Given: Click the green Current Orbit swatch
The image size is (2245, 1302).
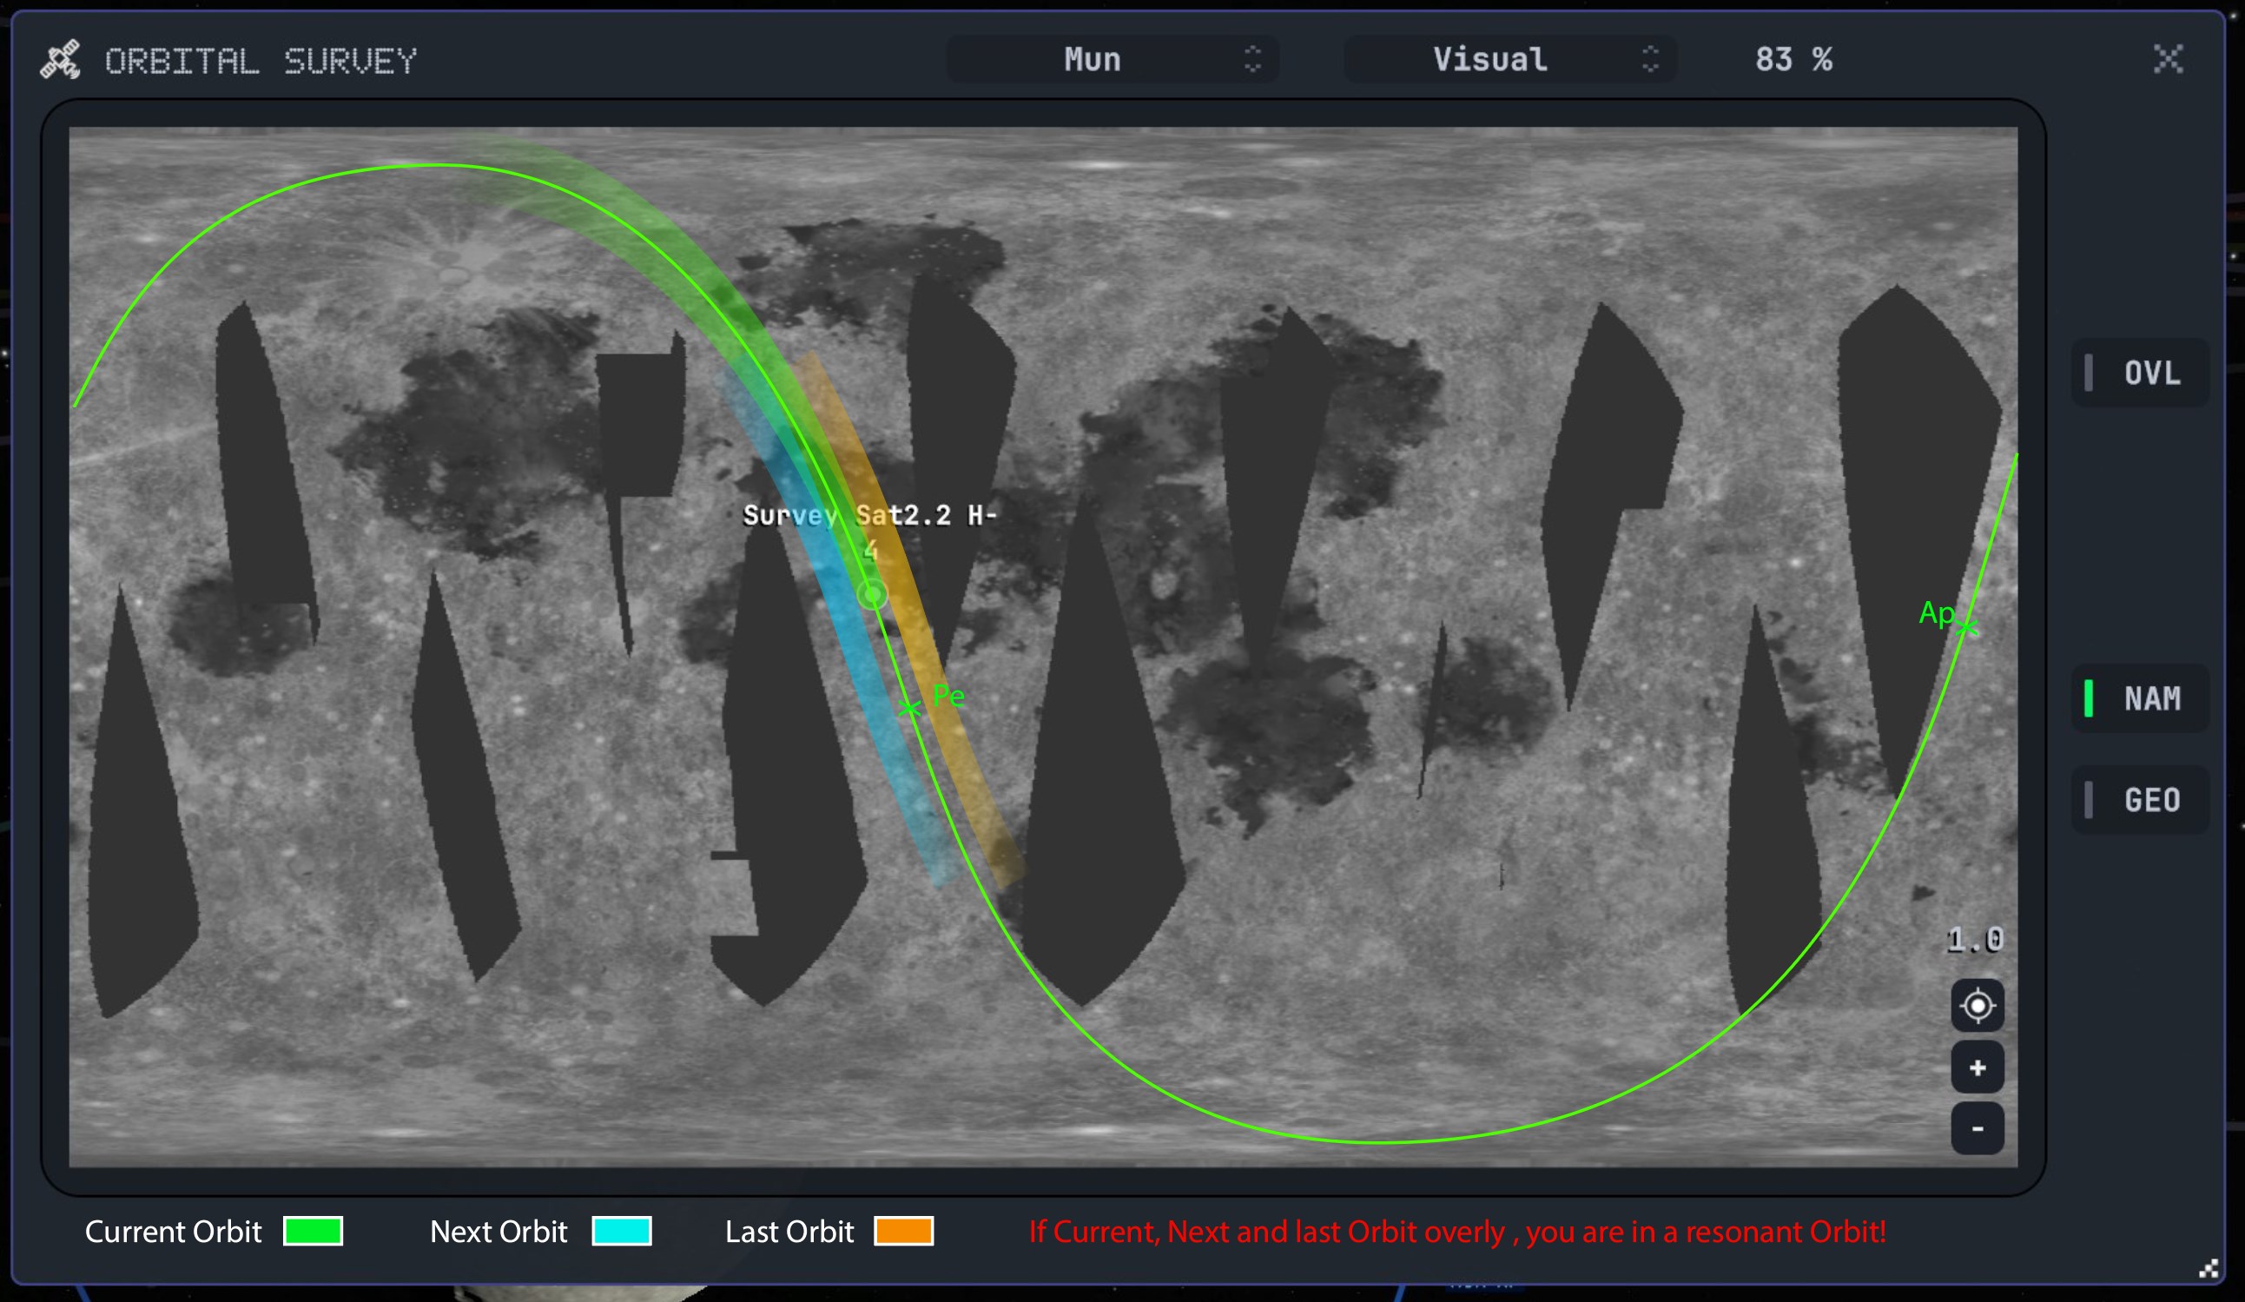Looking at the screenshot, I should pyautogui.click(x=313, y=1231).
